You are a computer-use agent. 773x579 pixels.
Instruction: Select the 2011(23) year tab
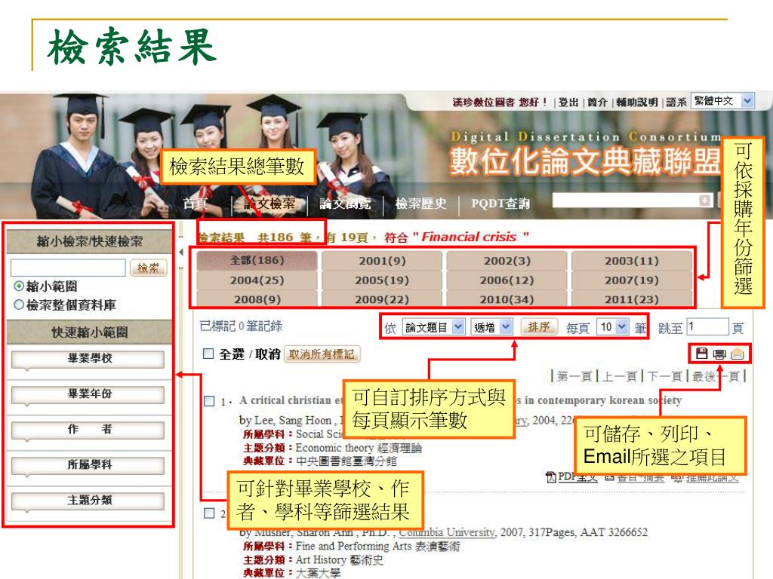(632, 299)
